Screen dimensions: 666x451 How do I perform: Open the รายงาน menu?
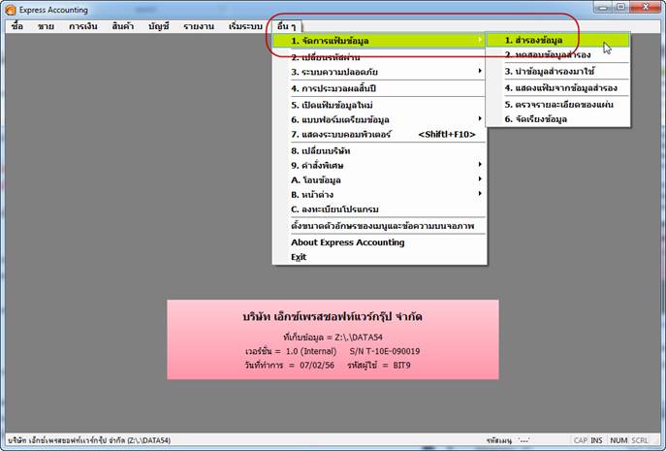point(199,26)
